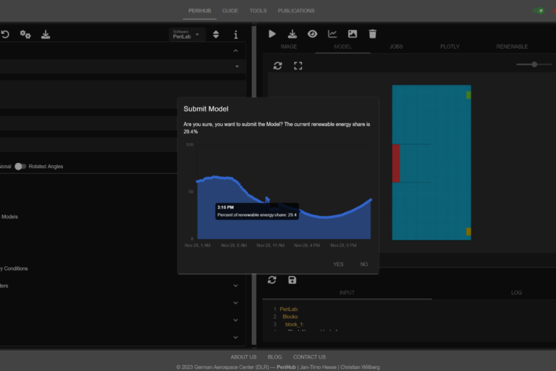This screenshot has width=556, height=371.
Task: Delete model using the trash icon
Action: pyautogui.click(x=372, y=34)
